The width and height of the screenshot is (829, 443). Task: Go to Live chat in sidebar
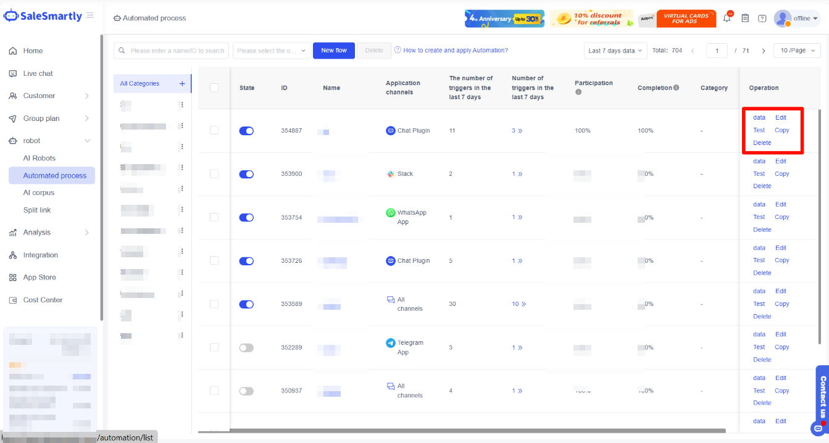(38, 73)
